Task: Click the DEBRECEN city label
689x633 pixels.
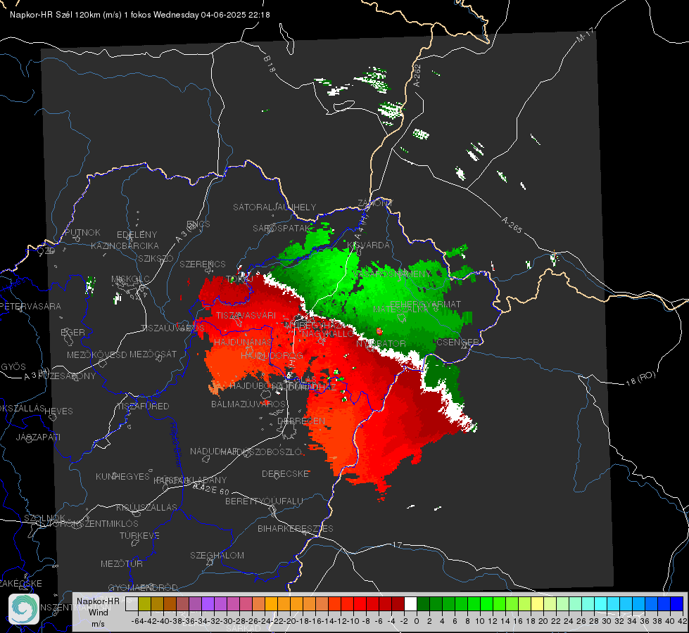Action: point(301,421)
